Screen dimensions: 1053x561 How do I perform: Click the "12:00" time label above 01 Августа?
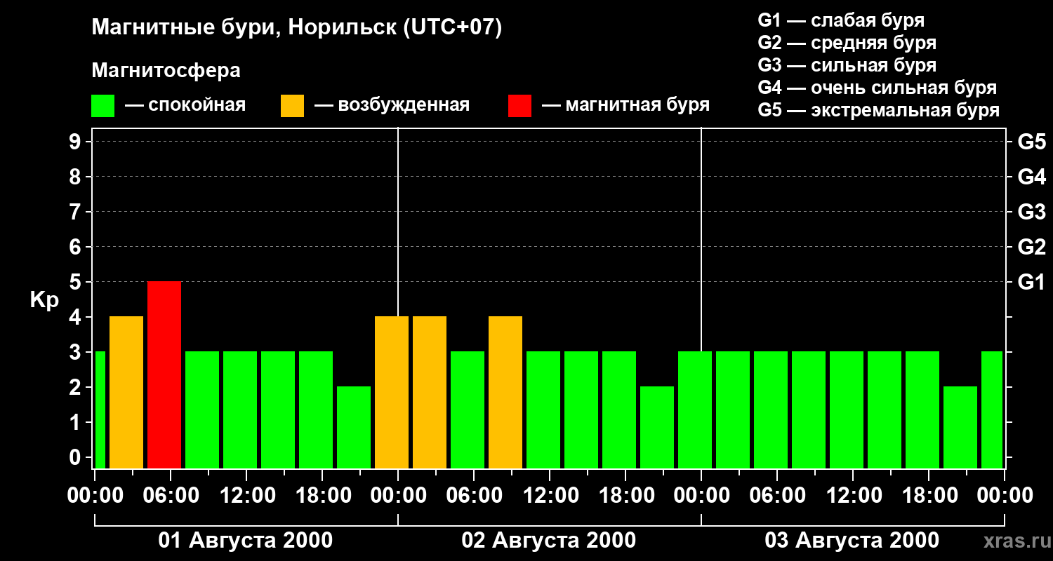click(247, 496)
